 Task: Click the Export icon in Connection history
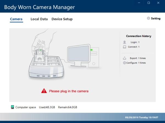tap(125, 58)
